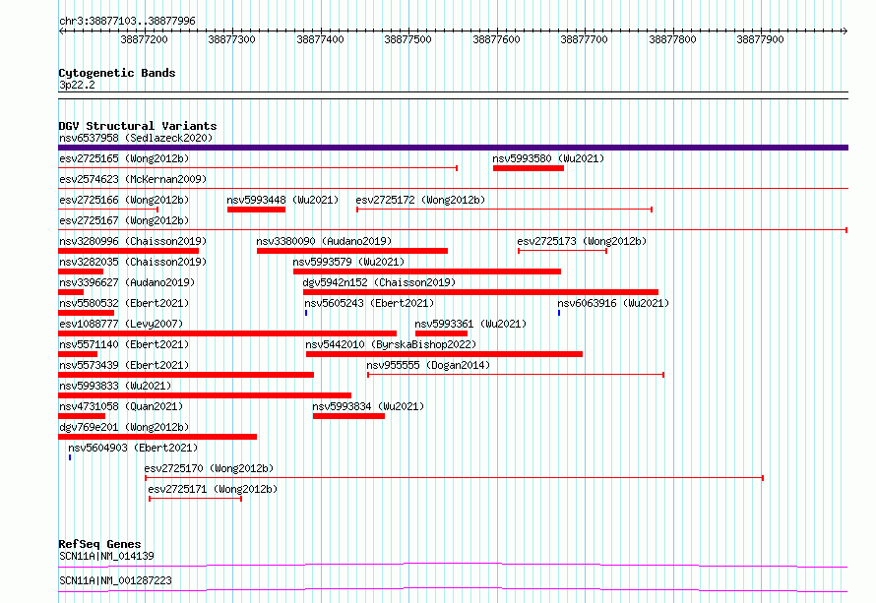876x603 pixels.
Task: Click the nsv955555 (Dogan2014) label
Action: pyautogui.click(x=428, y=365)
